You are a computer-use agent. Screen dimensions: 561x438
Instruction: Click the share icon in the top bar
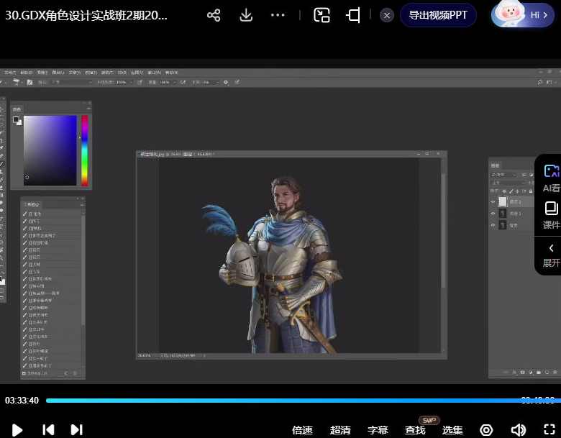coord(214,16)
